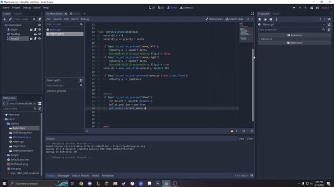Save the edited resource in Inspector
The width and height of the screenshot is (334, 187).
(x=271, y=19)
